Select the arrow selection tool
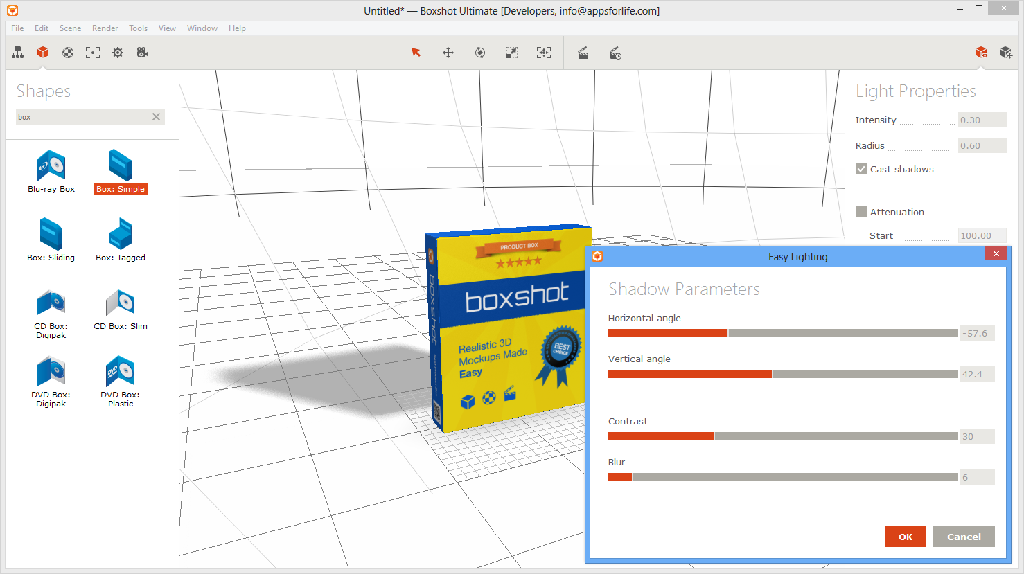1024x574 pixels. (x=416, y=53)
